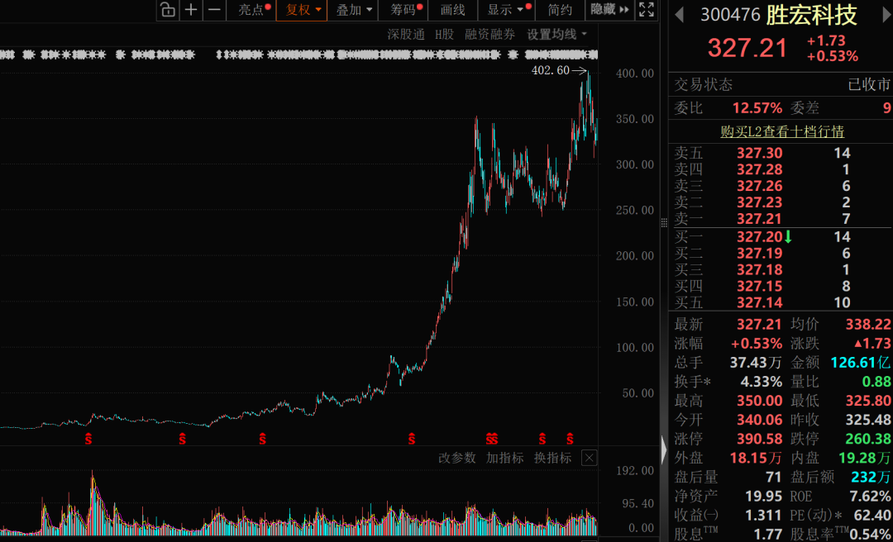Click the fullscreen expand icon
Image resolution: width=893 pixels, height=542 pixels.
point(647,10)
